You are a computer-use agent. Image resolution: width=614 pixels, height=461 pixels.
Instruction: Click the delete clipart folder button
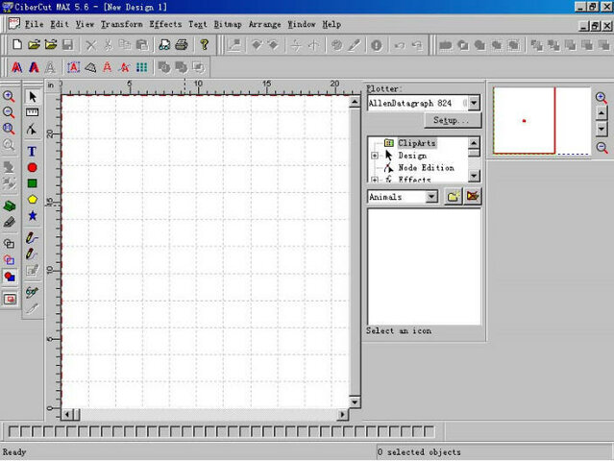(x=473, y=196)
